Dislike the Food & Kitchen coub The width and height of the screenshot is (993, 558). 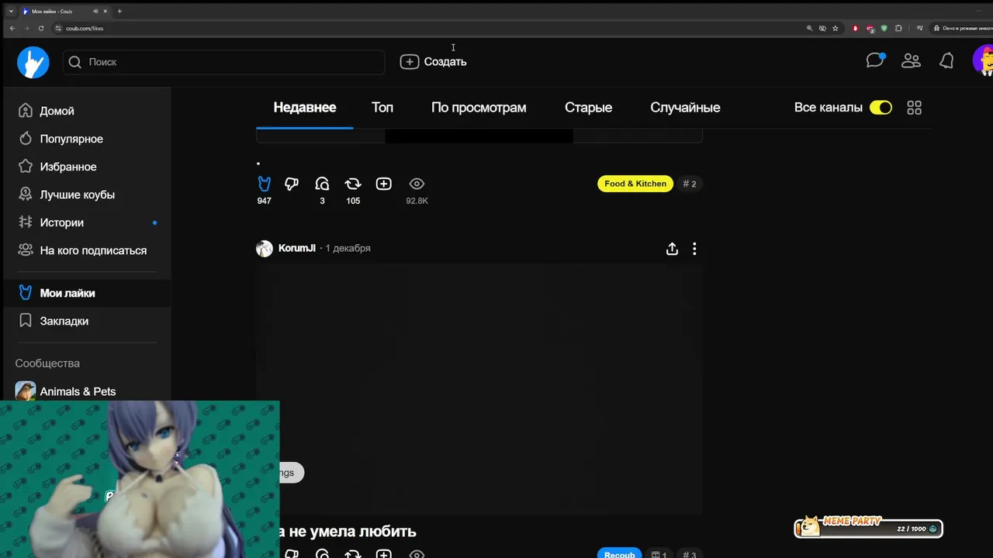pos(292,184)
